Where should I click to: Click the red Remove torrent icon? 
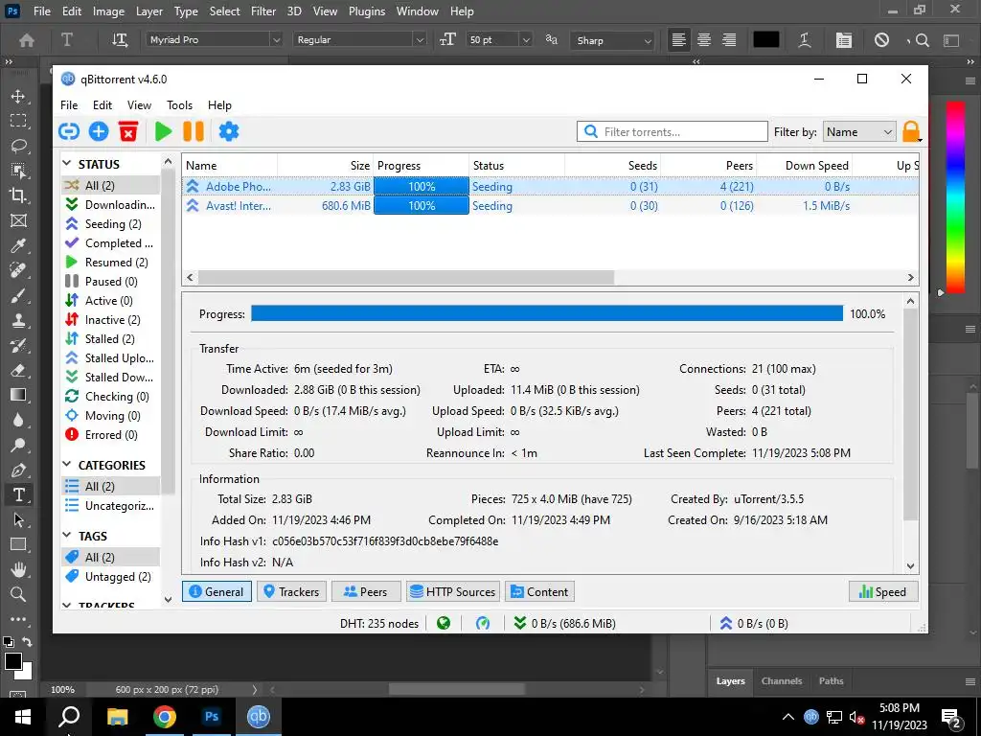point(128,131)
